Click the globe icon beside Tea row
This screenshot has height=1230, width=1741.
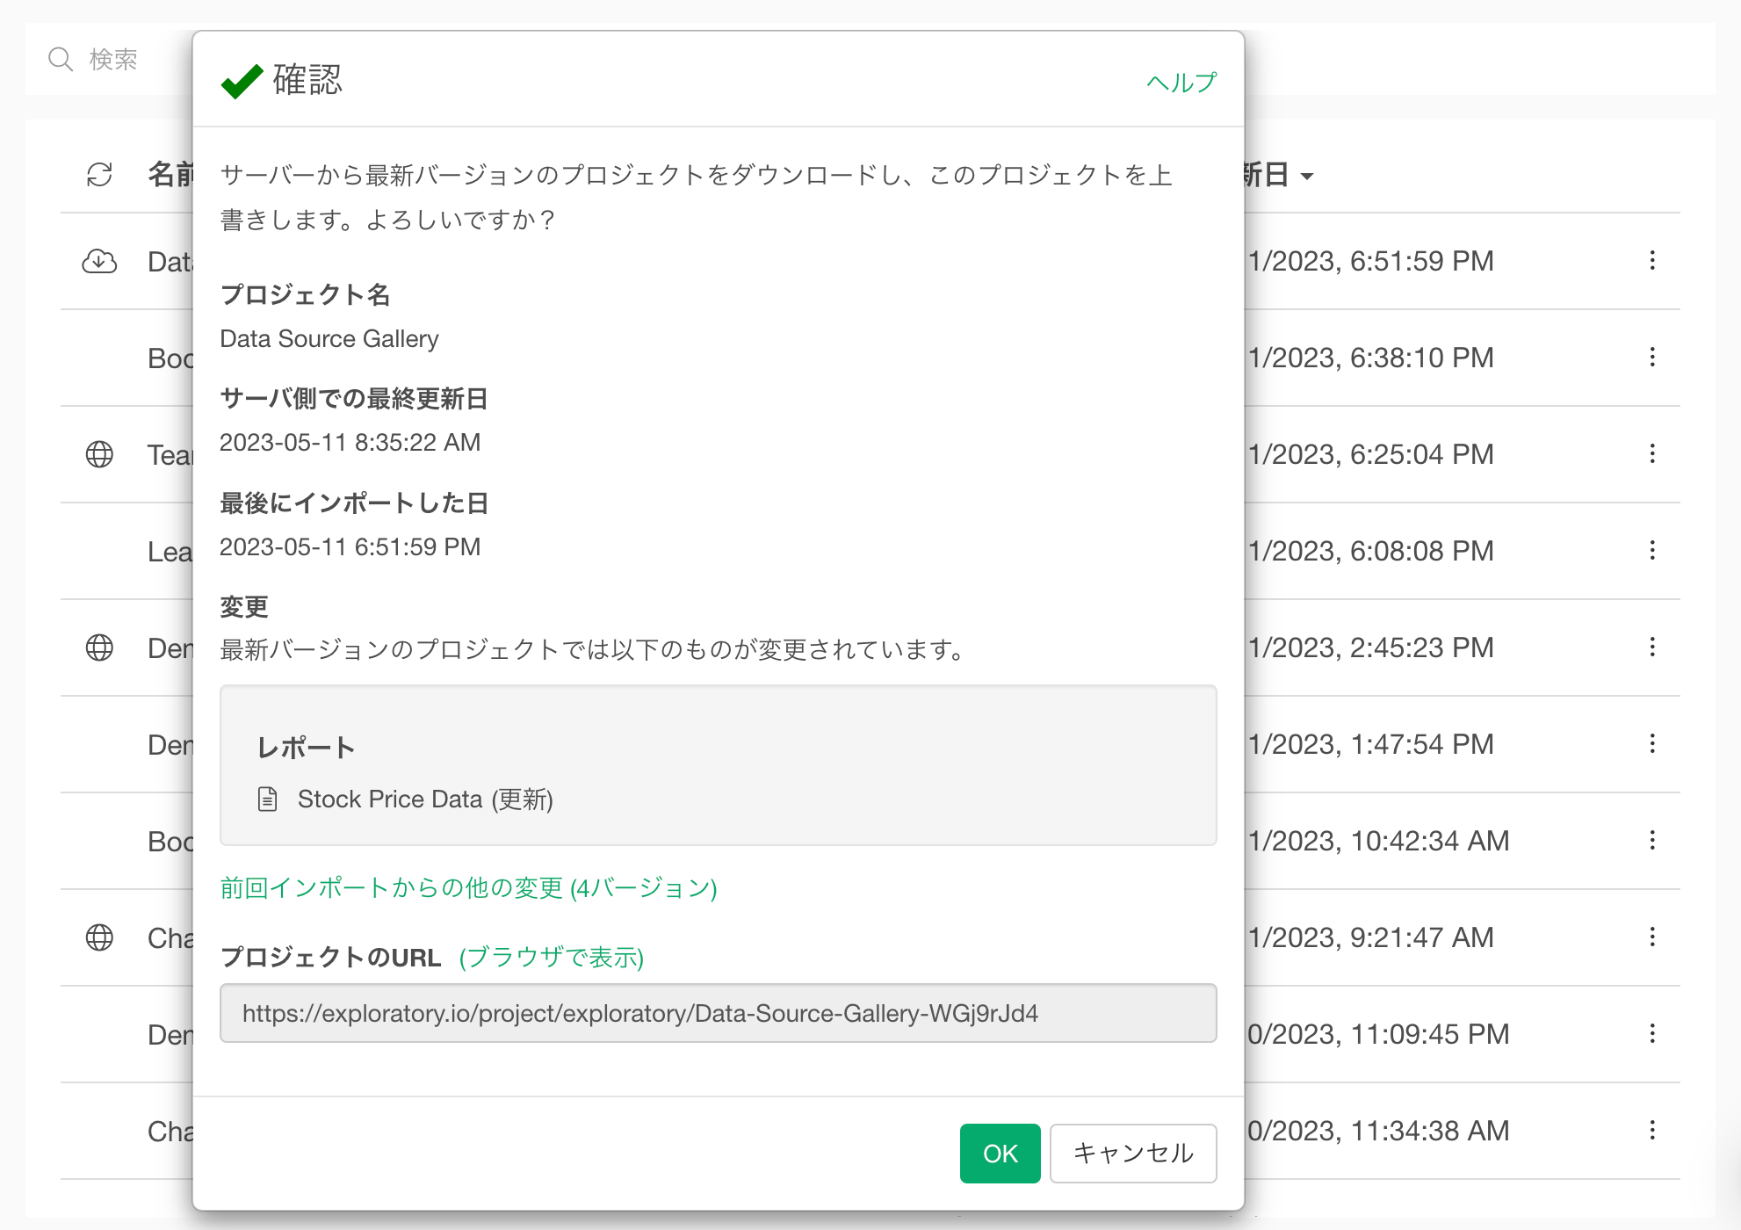tap(99, 454)
